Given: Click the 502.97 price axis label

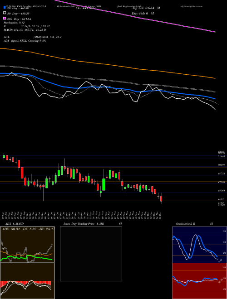Looking at the screenshot, I should (221, 164).
